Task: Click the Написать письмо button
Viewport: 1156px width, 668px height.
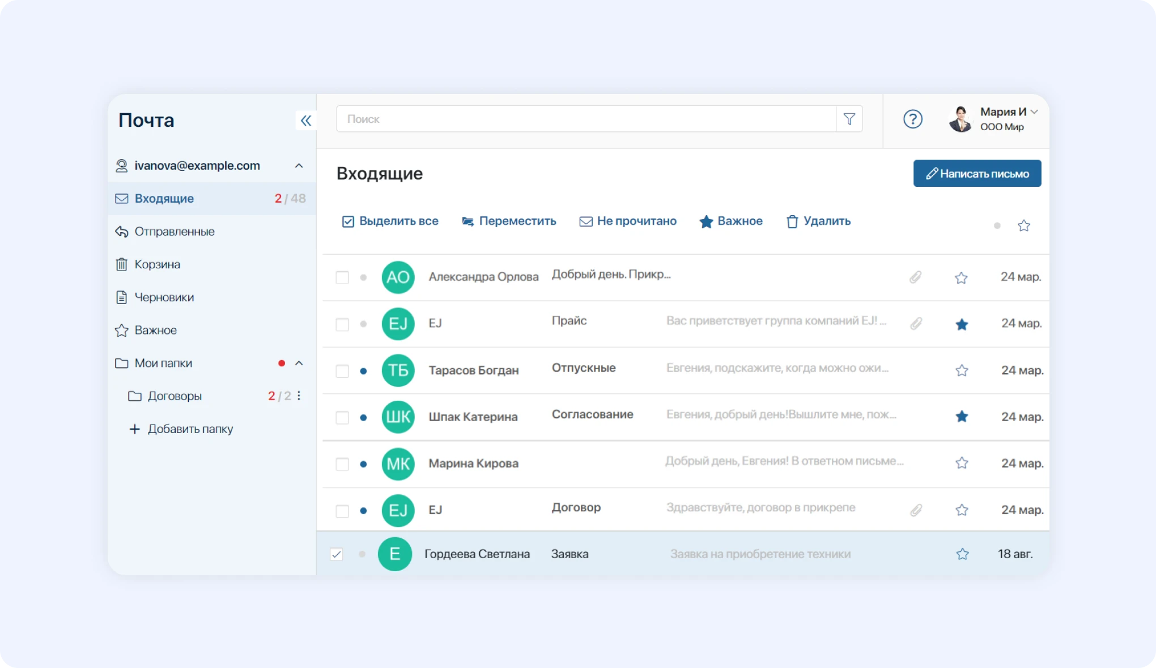Action: tap(977, 174)
